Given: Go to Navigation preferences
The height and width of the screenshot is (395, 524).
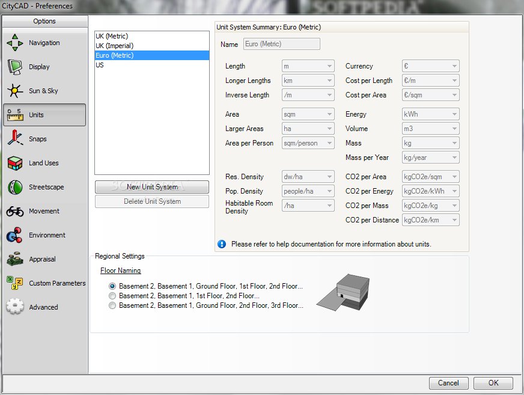Looking at the screenshot, I should (x=44, y=43).
